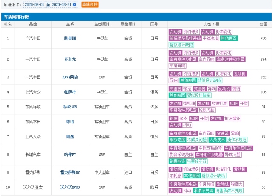
Task: Remove the date range filter with the X icon
Action: (x=75, y=4)
